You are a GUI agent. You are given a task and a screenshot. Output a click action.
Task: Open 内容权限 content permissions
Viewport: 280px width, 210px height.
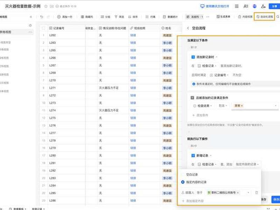pos(245,17)
